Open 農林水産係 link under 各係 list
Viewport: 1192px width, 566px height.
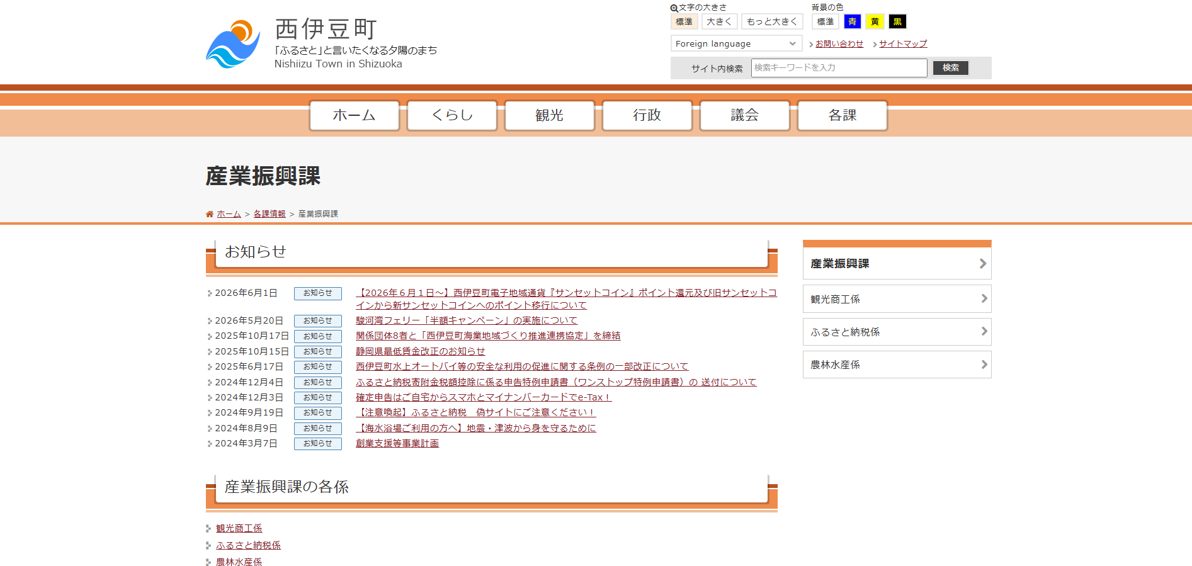tap(239, 562)
